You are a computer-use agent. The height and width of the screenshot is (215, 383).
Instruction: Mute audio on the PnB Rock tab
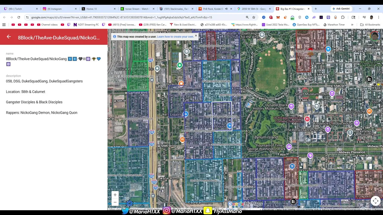[227, 9]
